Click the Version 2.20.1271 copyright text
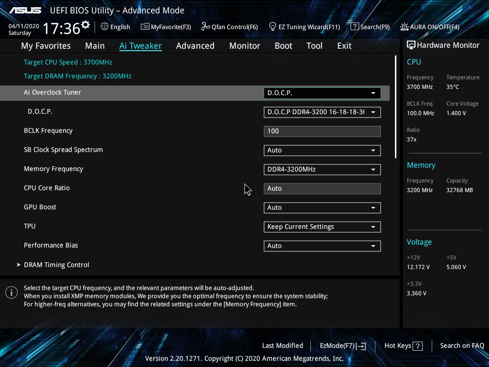This screenshot has height=367, width=489. 244,358
